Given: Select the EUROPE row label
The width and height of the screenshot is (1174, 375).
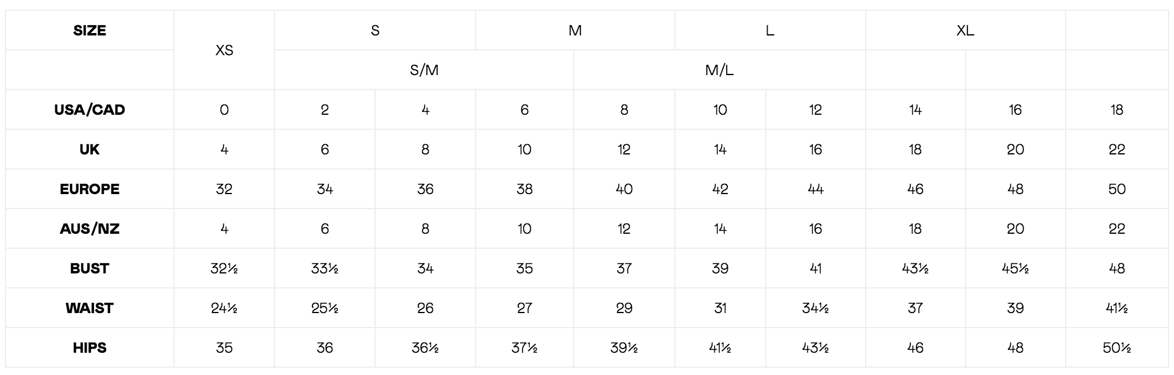Looking at the screenshot, I should click(x=90, y=189).
